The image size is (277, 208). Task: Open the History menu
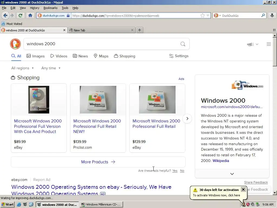35,8
